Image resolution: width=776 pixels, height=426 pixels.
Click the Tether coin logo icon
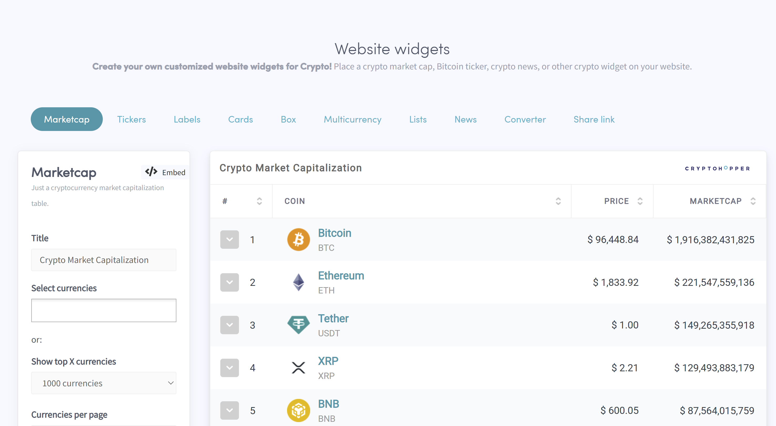pyautogui.click(x=298, y=325)
